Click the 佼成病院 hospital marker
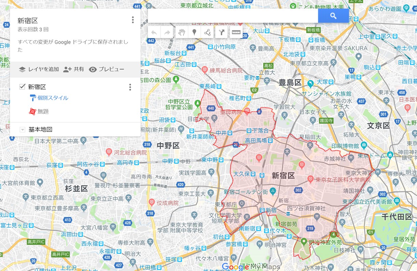This screenshot has width=417, height=271. [152, 203]
